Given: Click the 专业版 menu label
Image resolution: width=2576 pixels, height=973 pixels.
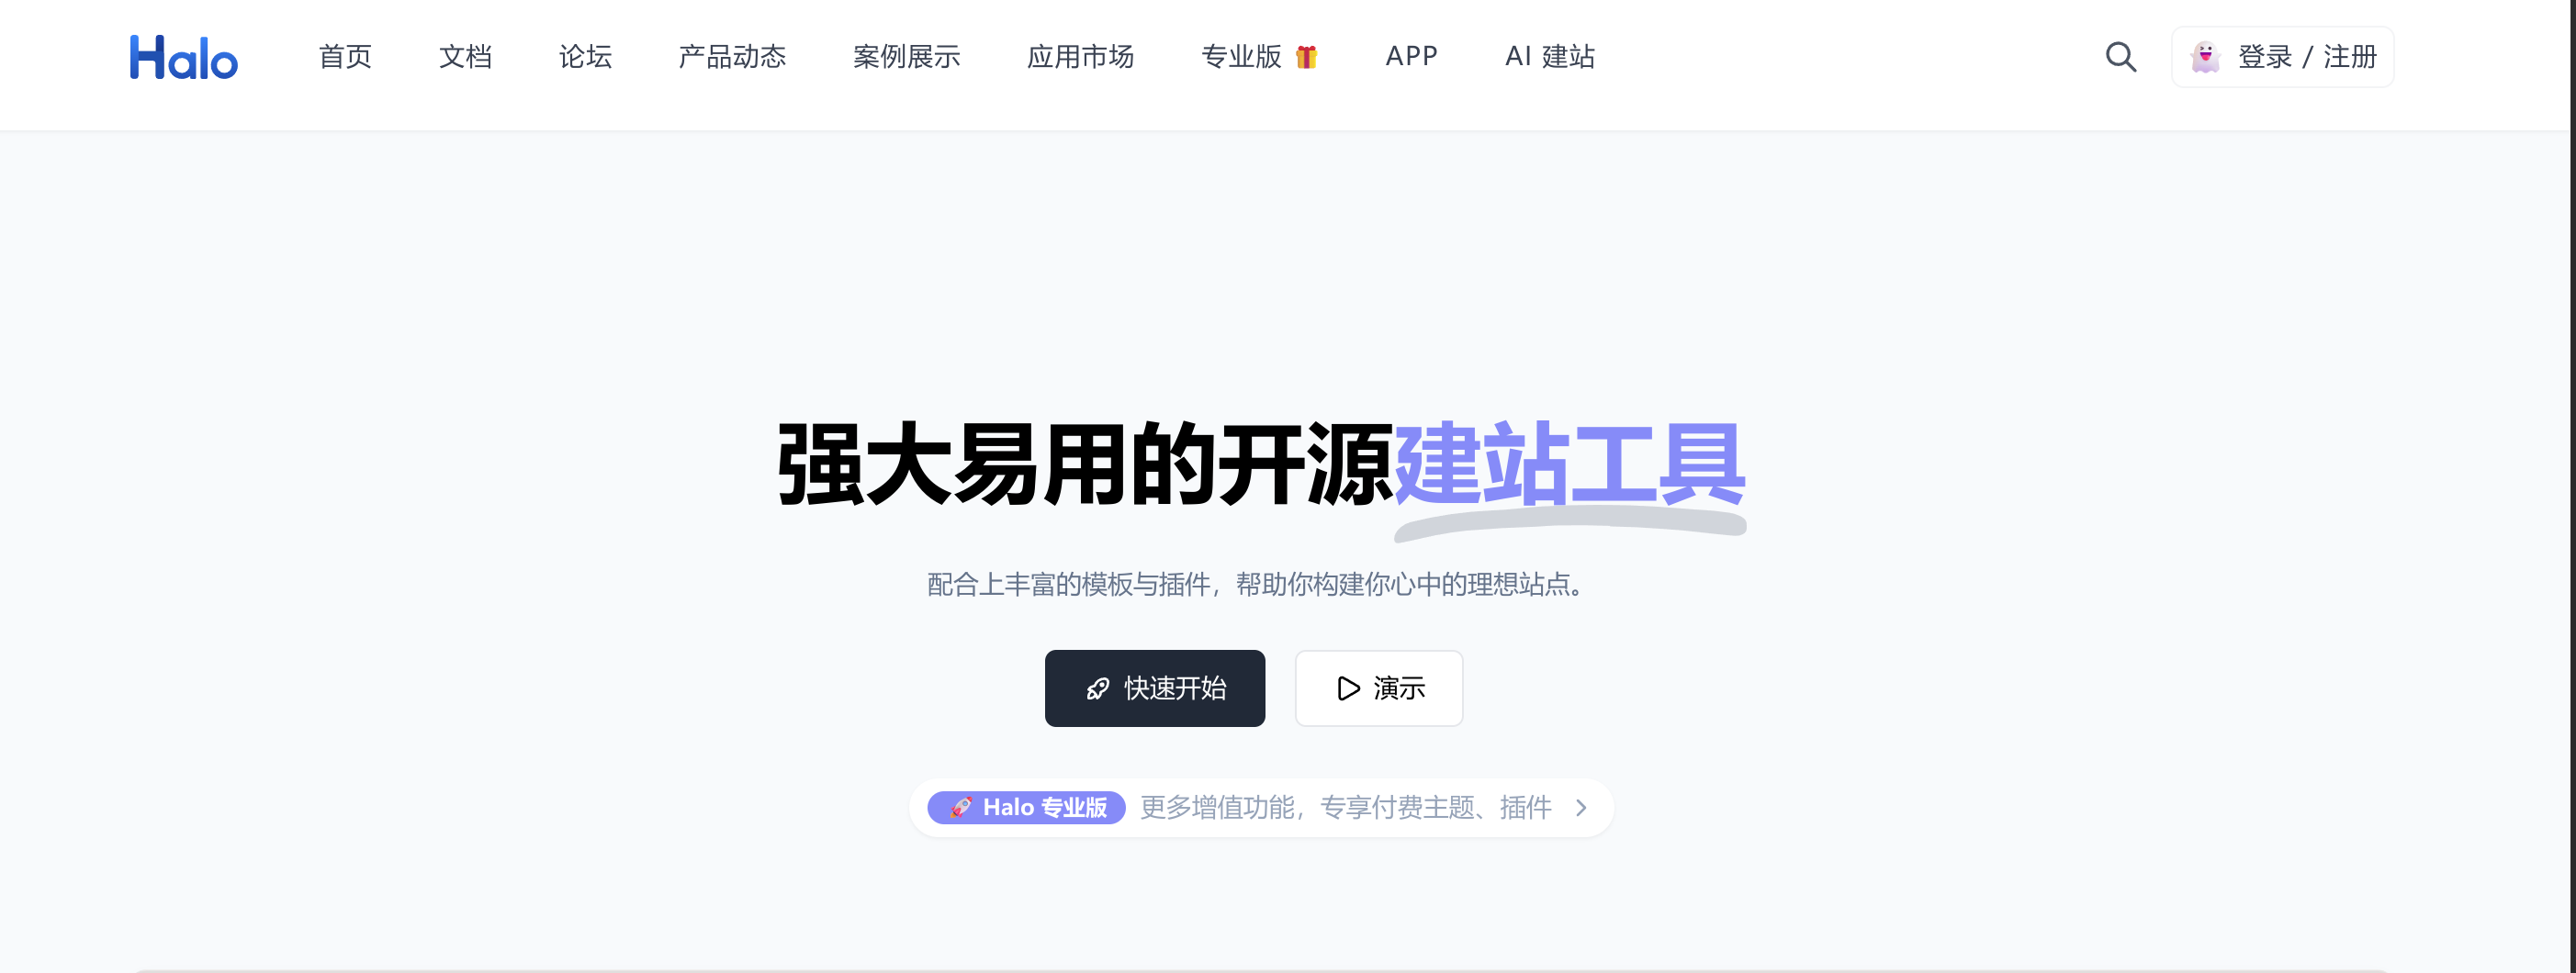Looking at the screenshot, I should pos(1241,57).
